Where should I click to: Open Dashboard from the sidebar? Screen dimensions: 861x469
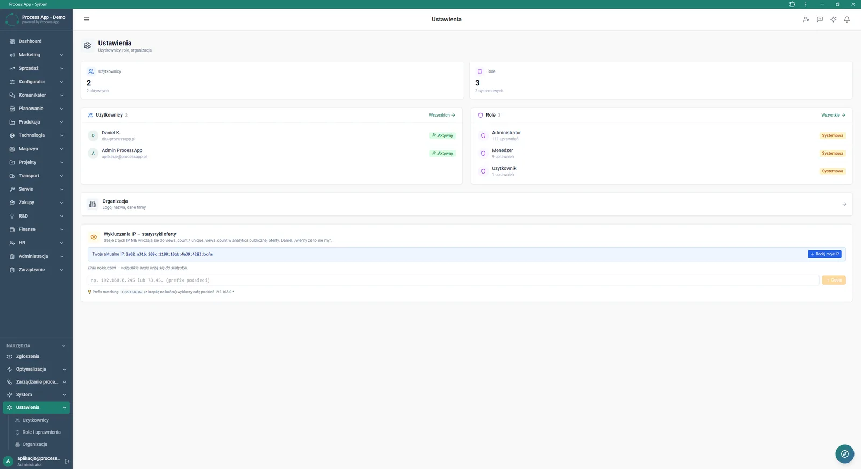[x=36, y=41]
